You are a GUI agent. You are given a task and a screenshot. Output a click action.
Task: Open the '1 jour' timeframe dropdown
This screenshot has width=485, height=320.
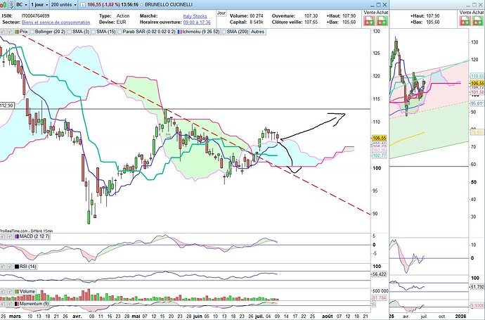pyautogui.click(x=39, y=5)
